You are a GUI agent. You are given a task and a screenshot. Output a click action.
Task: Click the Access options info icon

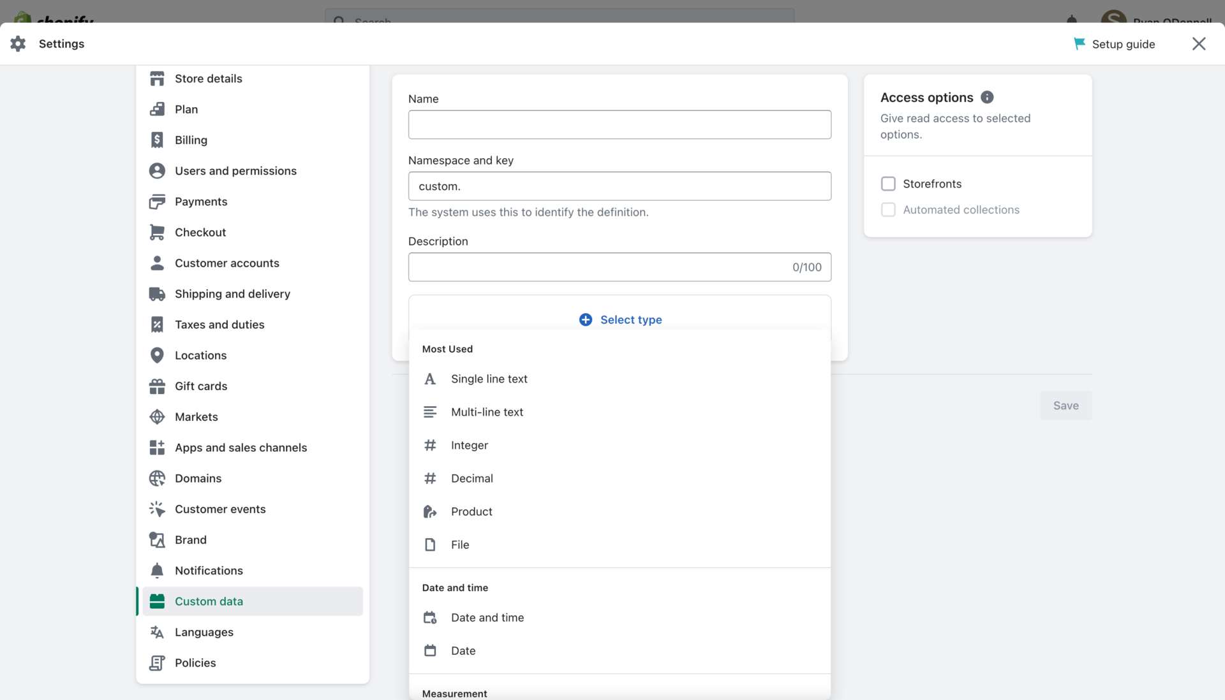[986, 97]
